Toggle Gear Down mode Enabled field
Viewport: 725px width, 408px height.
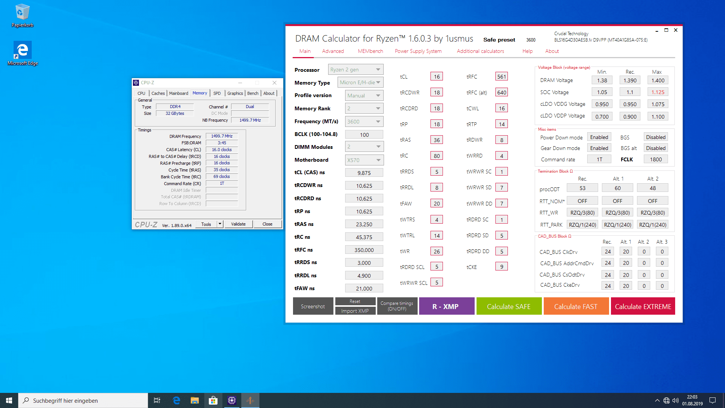point(599,148)
